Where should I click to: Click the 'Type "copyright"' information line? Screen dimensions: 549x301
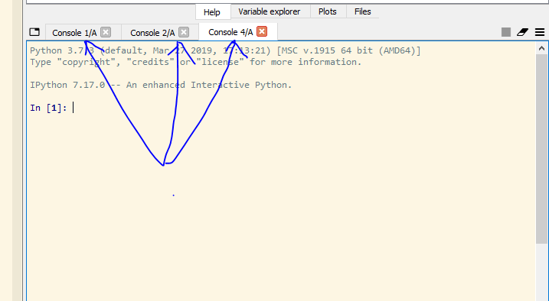(x=196, y=62)
